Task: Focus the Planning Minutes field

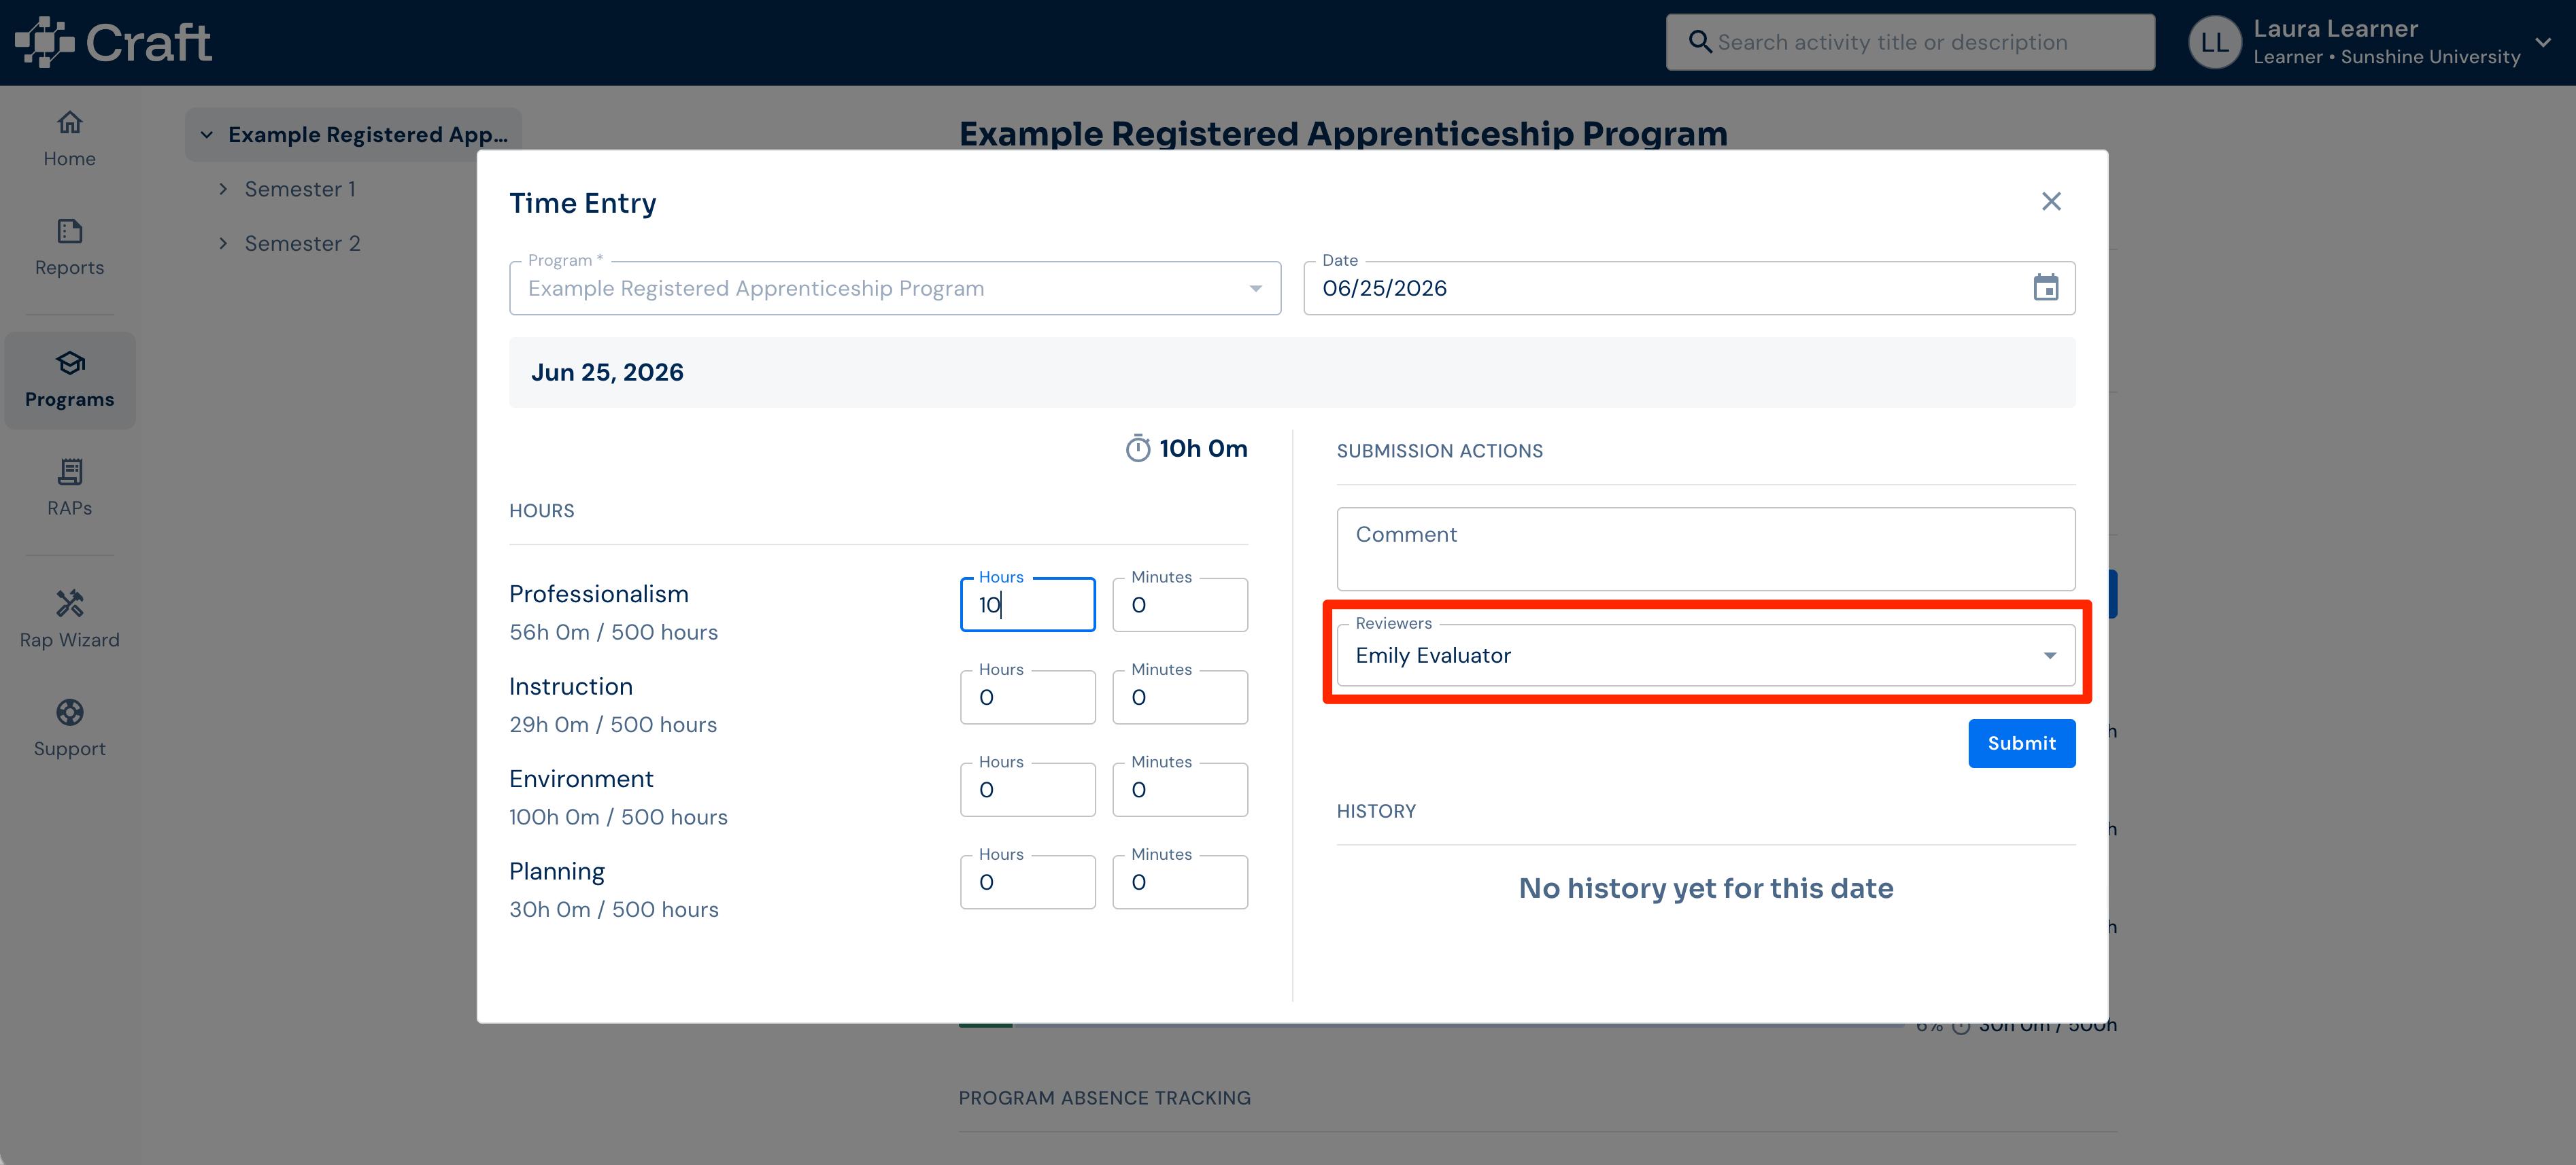Action: tap(1179, 882)
